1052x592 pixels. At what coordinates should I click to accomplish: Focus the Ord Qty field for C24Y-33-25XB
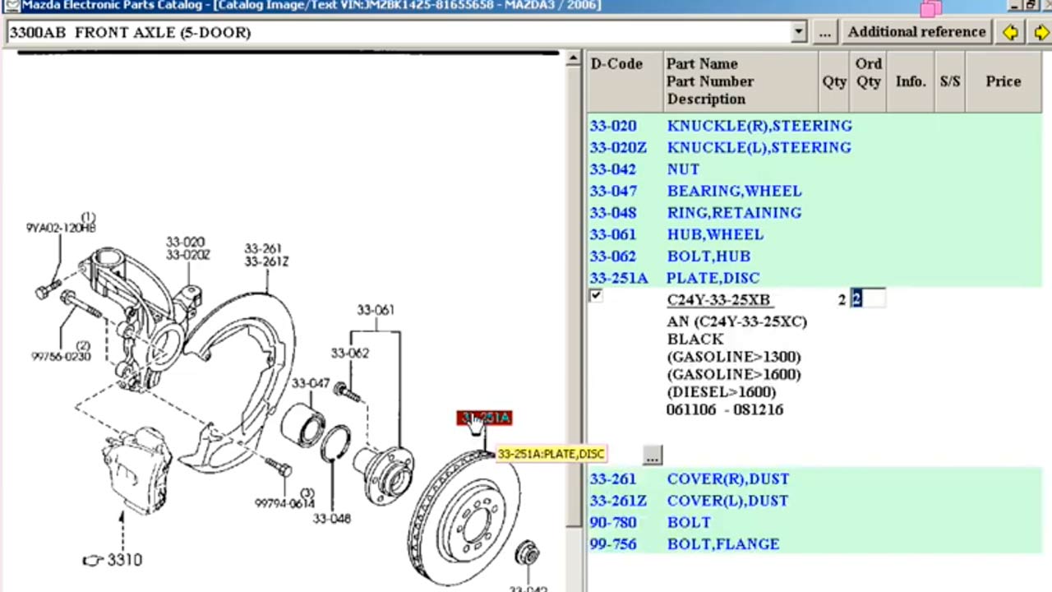(868, 299)
